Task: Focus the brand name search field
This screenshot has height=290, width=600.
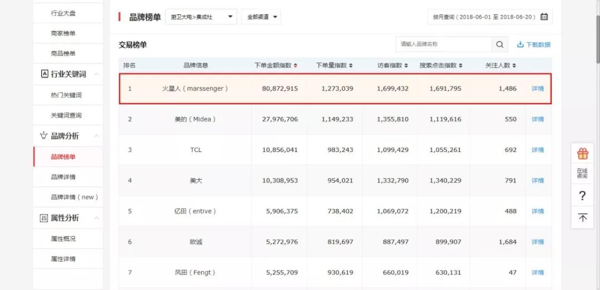Action: click(x=444, y=44)
